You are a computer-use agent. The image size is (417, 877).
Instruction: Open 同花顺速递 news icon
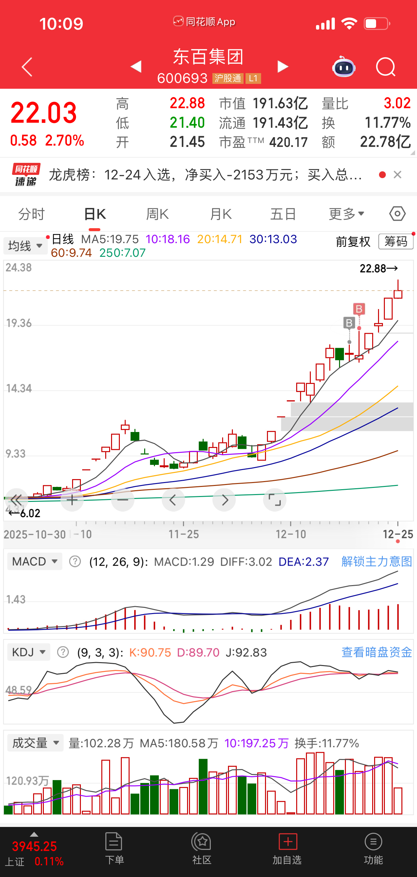26,175
